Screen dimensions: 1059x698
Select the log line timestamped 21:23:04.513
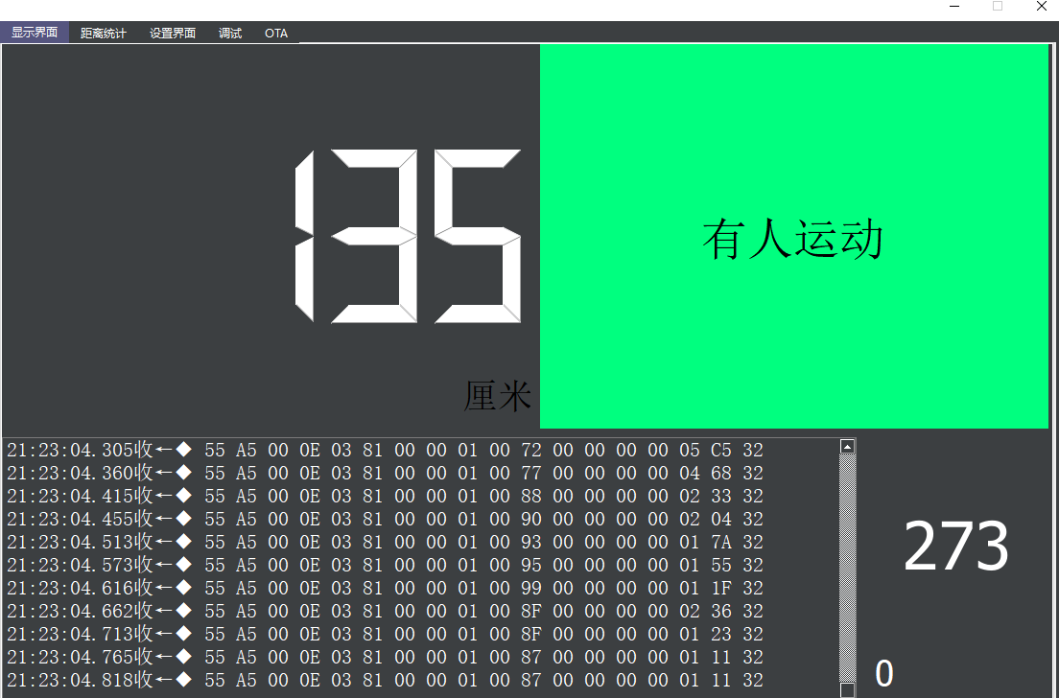click(384, 542)
